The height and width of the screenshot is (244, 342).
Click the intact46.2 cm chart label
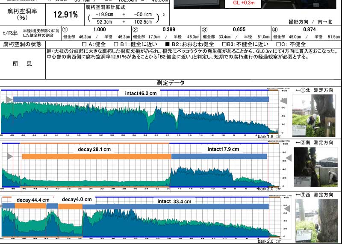[141, 93]
